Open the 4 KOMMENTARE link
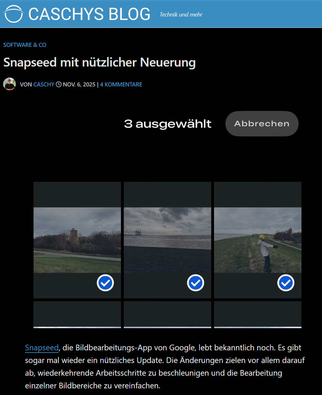Screen dimensions: 322x395 coord(121,85)
